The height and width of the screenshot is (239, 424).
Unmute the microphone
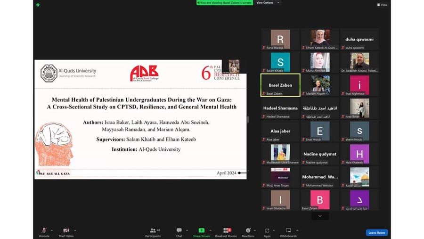click(44, 231)
